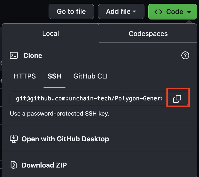
Task: Open the Add file menu
Action: tap(121, 11)
